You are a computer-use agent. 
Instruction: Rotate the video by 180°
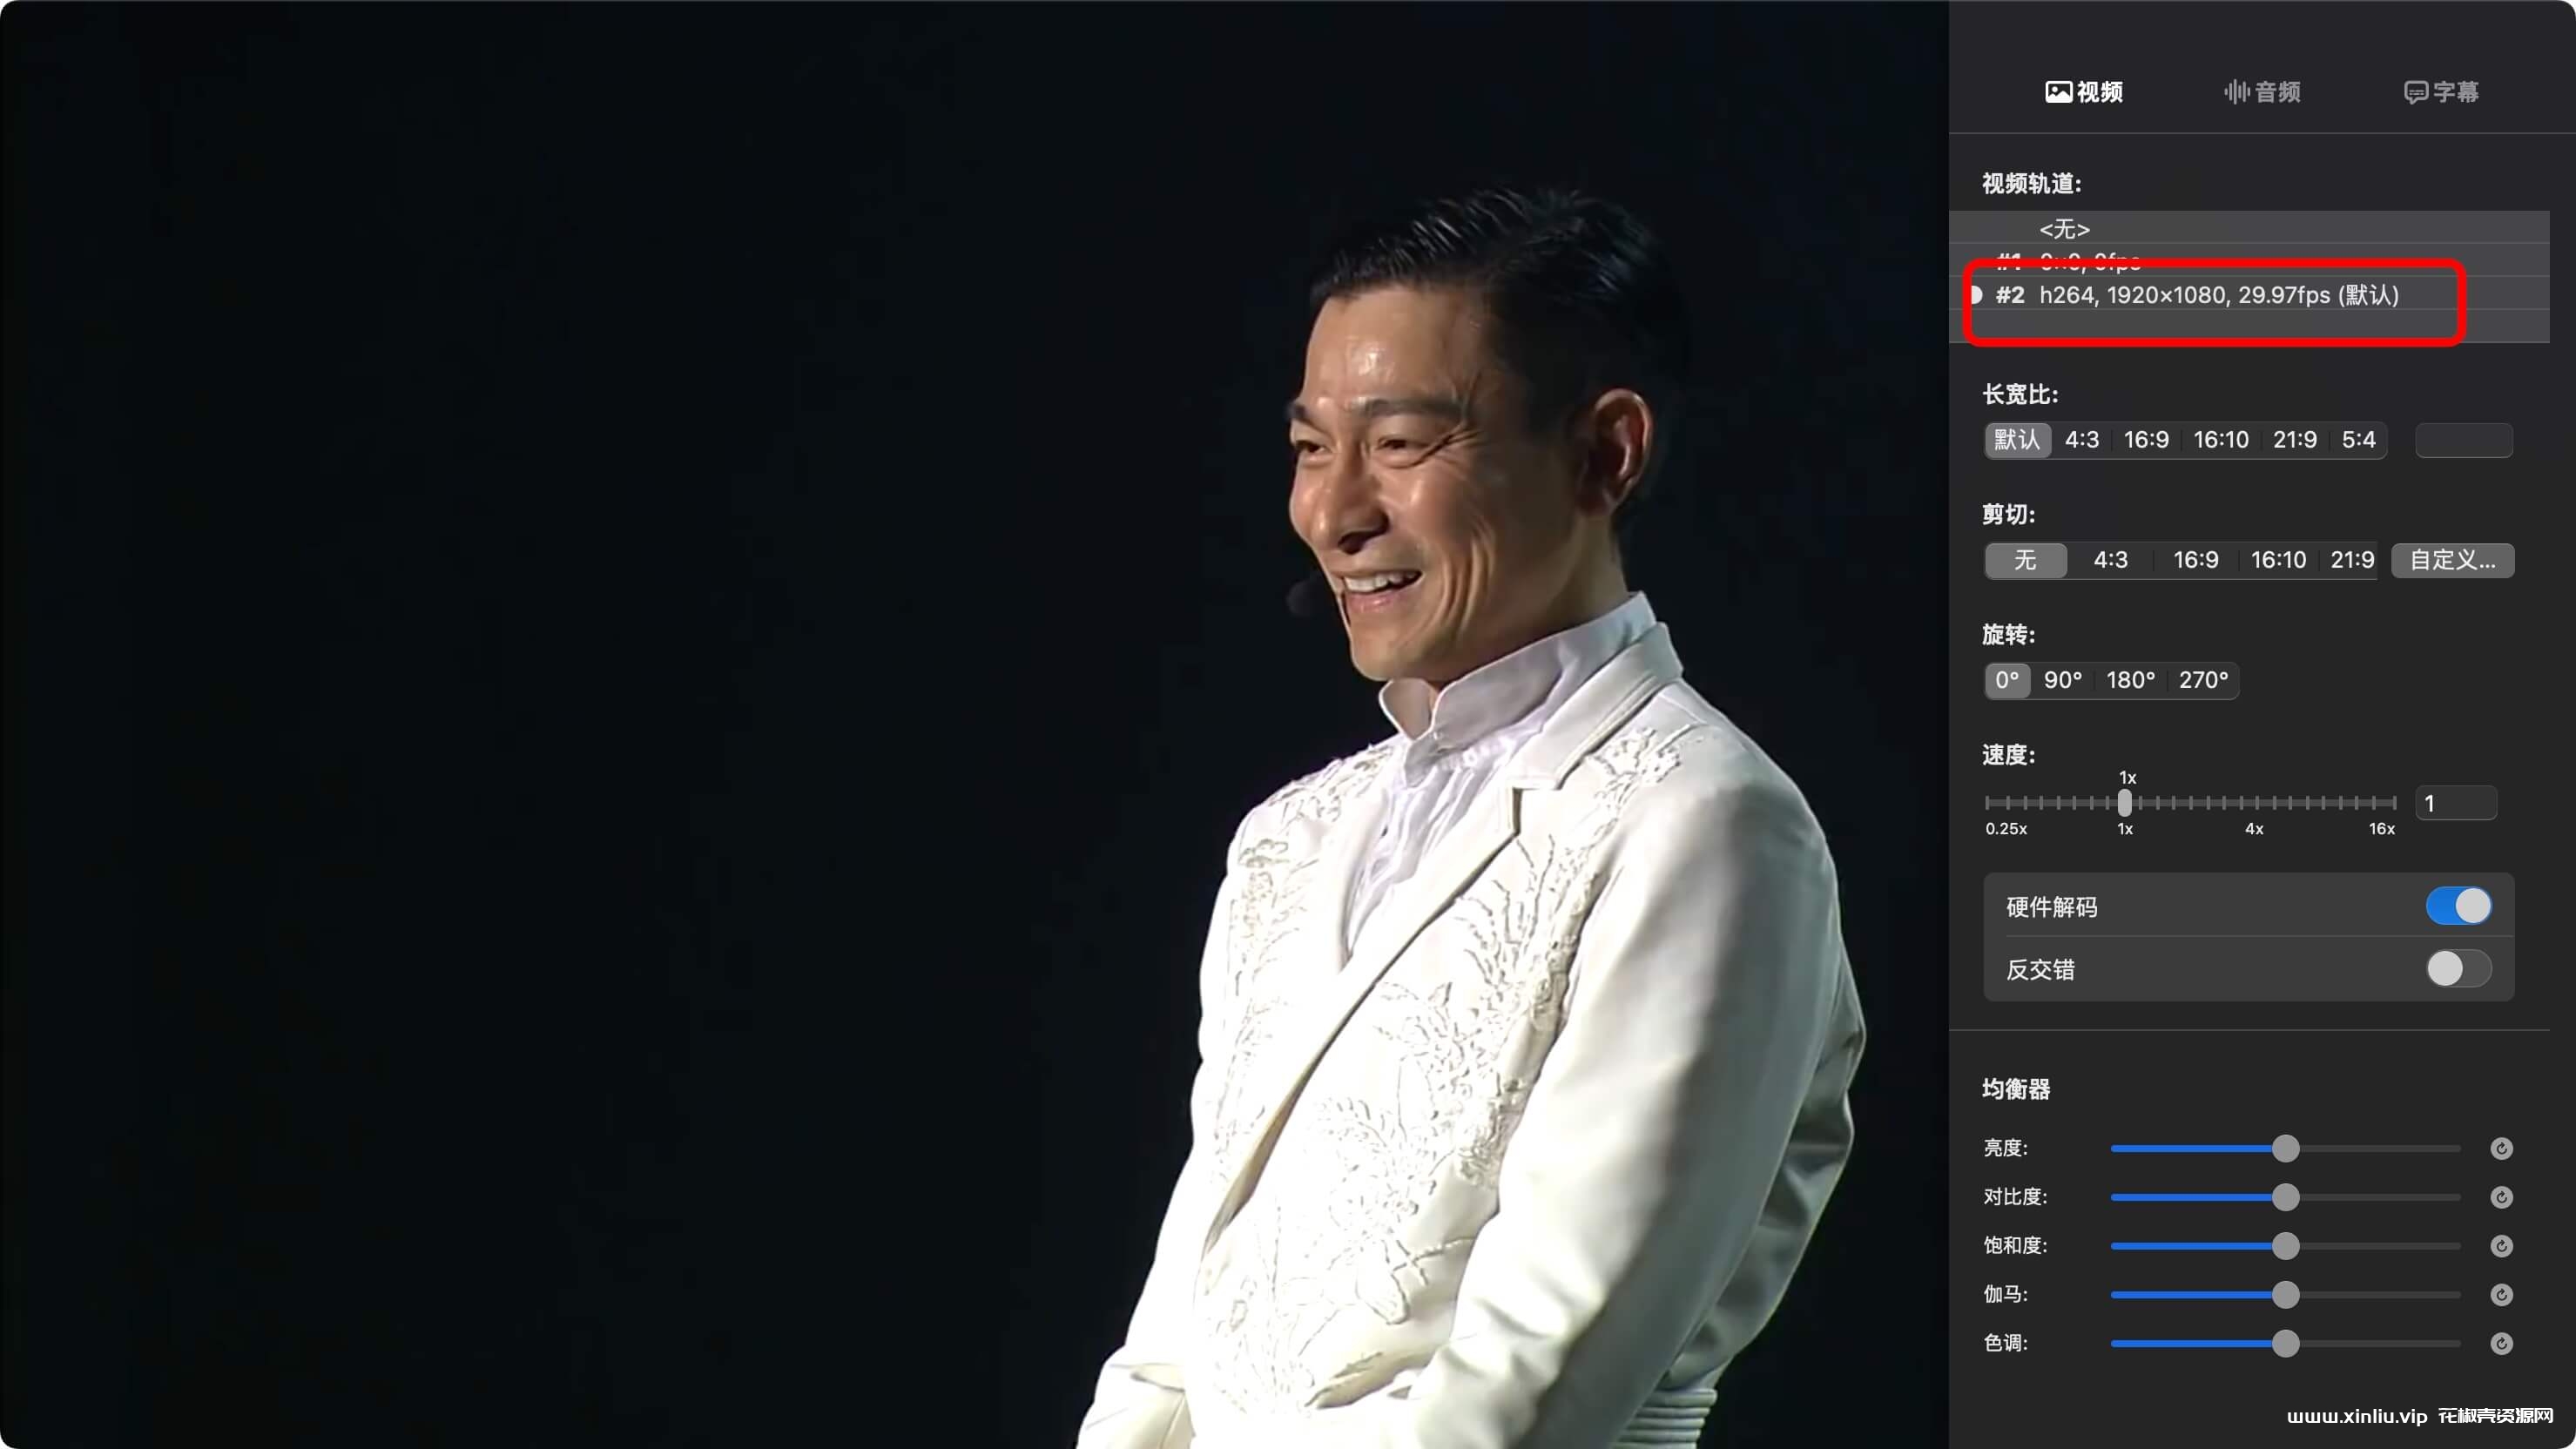(x=2130, y=680)
